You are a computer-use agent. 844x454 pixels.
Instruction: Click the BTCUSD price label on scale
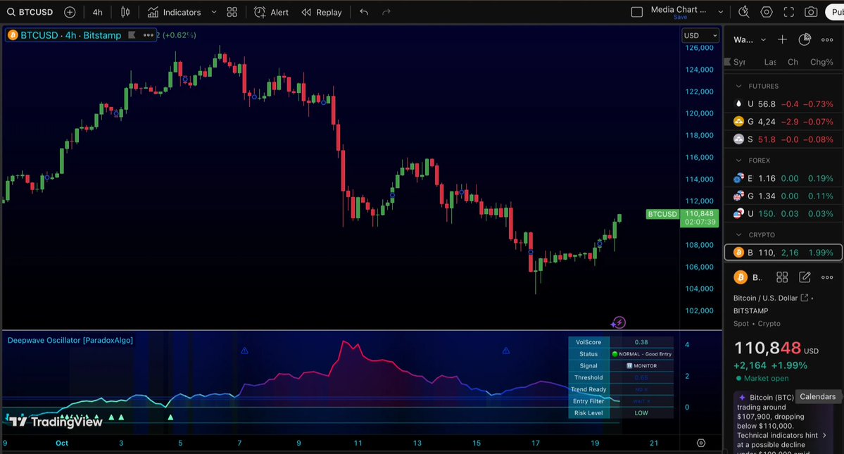click(662, 214)
